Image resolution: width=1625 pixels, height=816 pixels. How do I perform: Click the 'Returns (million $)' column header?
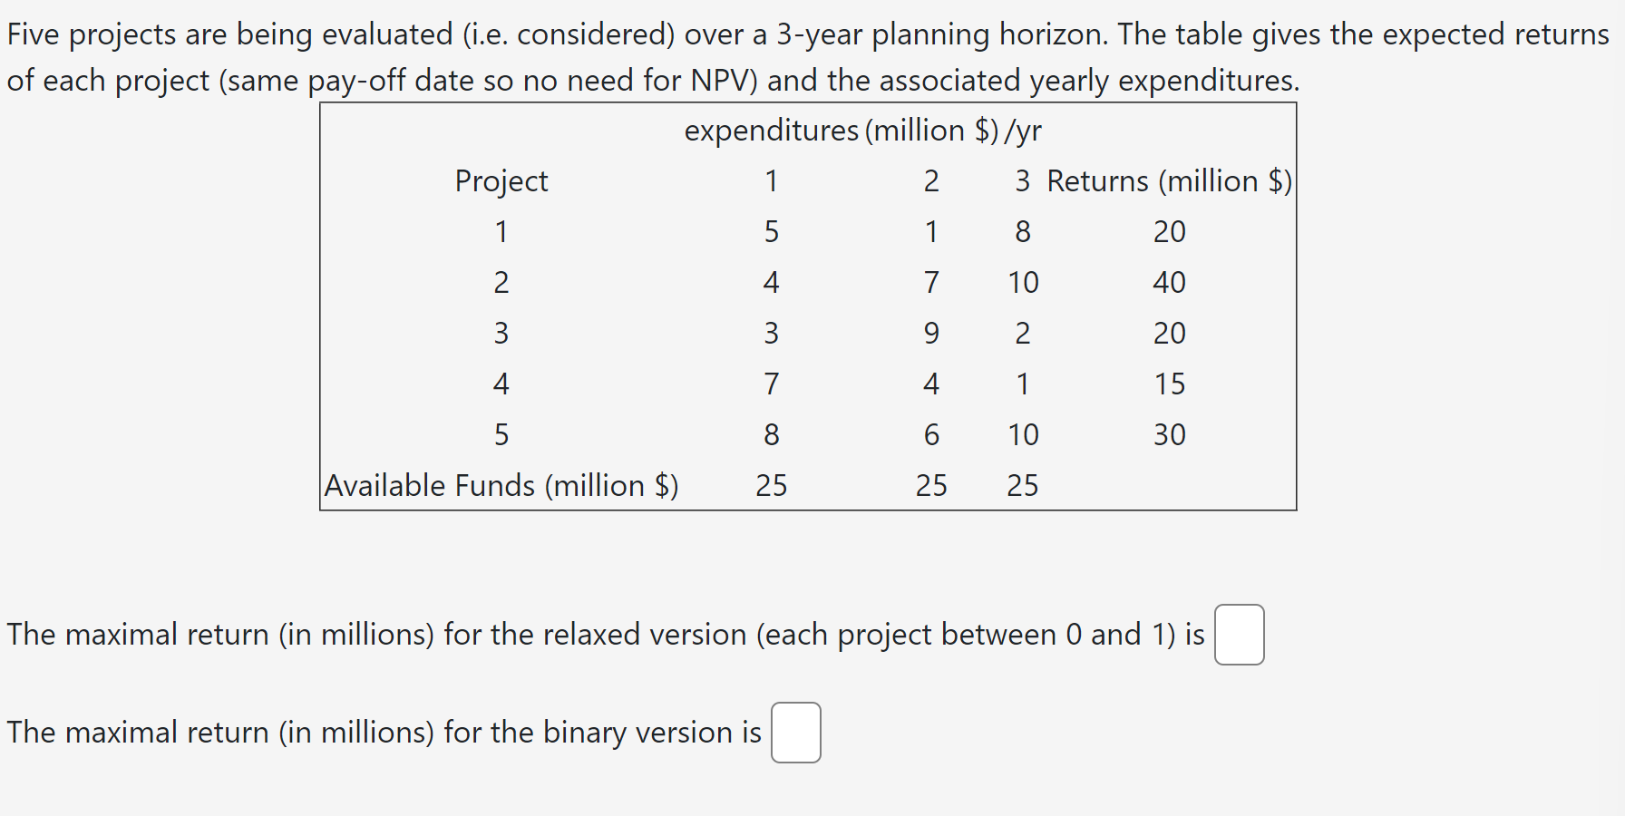point(1170,180)
